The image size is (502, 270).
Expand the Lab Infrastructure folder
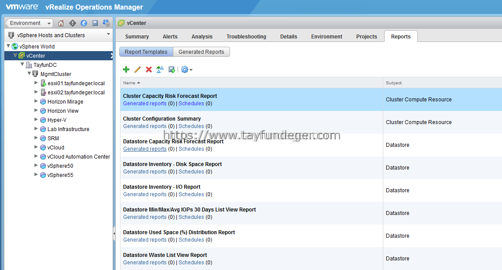click(x=36, y=129)
